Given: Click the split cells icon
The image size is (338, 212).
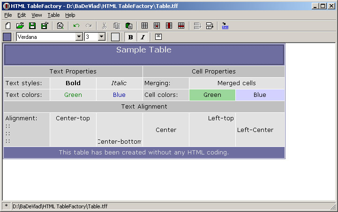Looking at the screenshot, I should 210,26.
